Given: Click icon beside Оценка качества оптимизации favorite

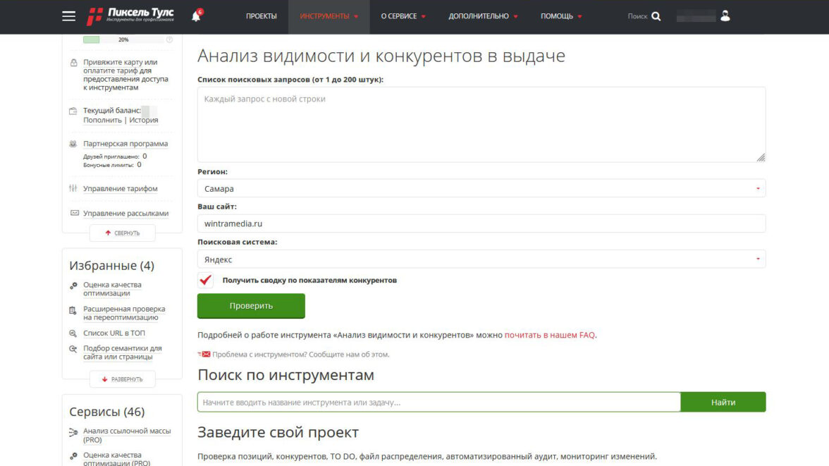Looking at the screenshot, I should pyautogui.click(x=73, y=286).
